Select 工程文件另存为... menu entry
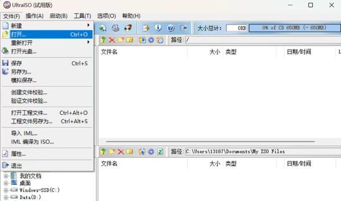Viewport: 341px width, 201px height. click(x=47, y=122)
